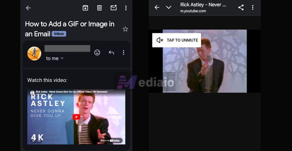Share the YouTube page
This screenshot has height=151, width=292.
(x=241, y=7)
